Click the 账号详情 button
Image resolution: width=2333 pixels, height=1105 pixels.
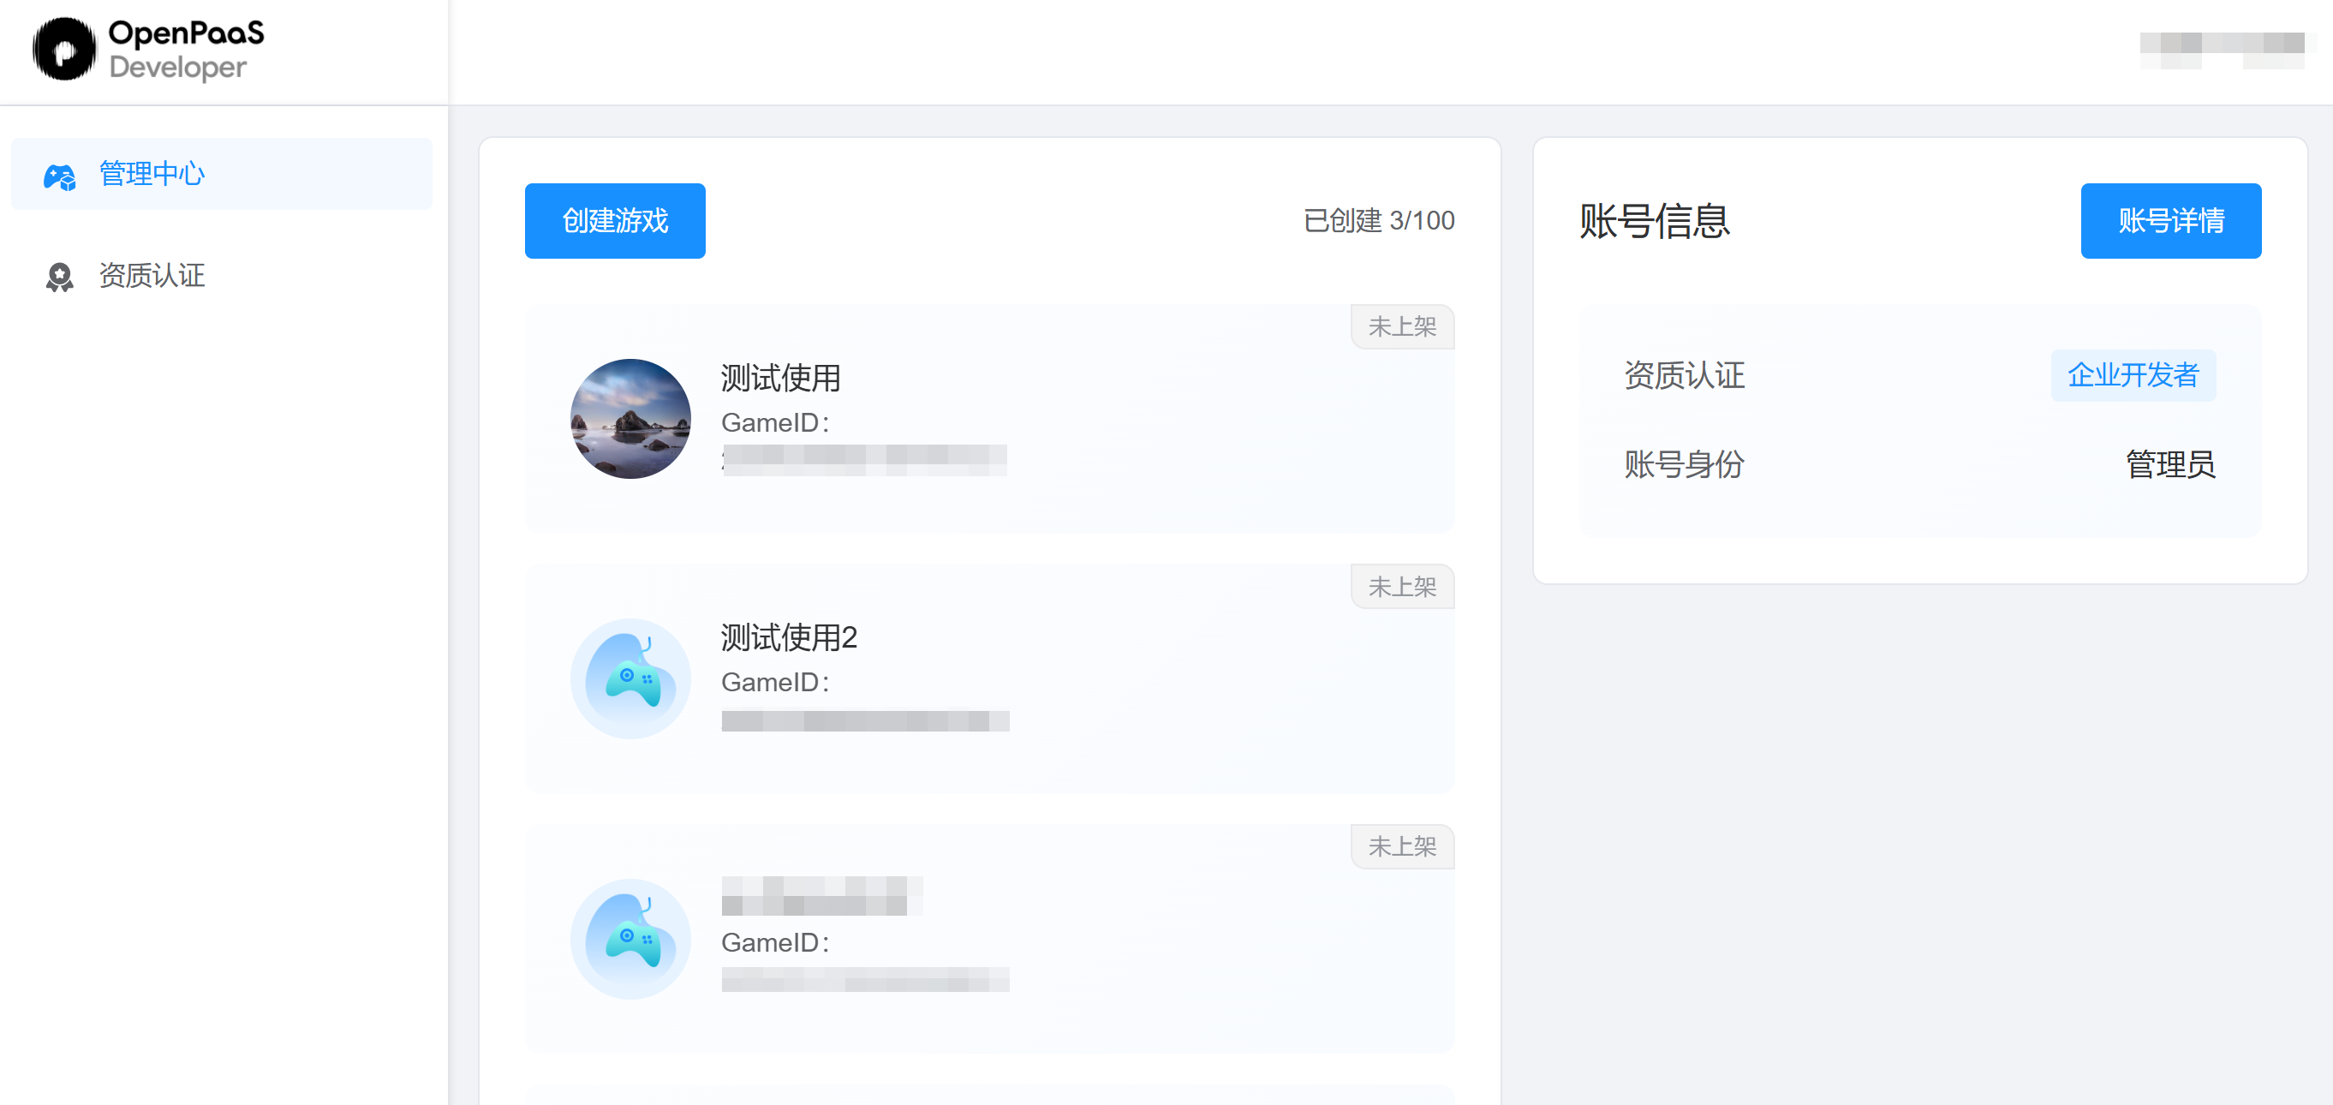(2171, 221)
